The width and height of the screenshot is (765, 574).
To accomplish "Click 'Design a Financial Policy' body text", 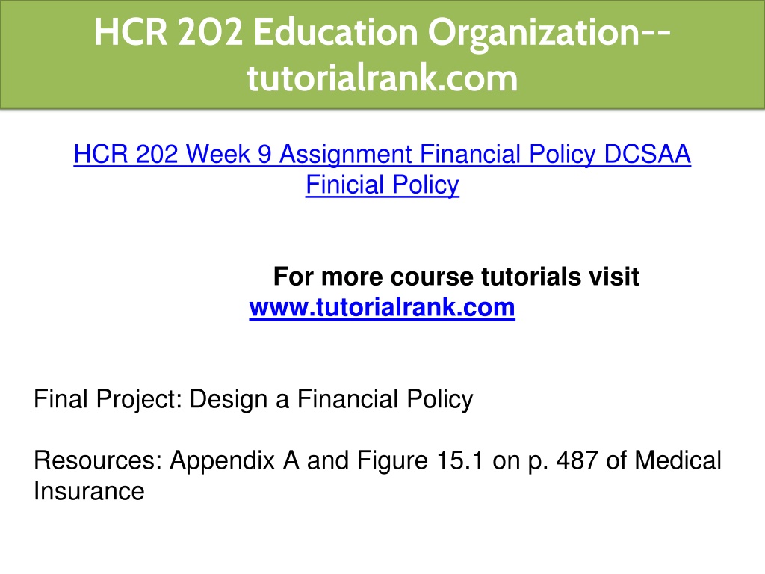I will click(x=331, y=399).
